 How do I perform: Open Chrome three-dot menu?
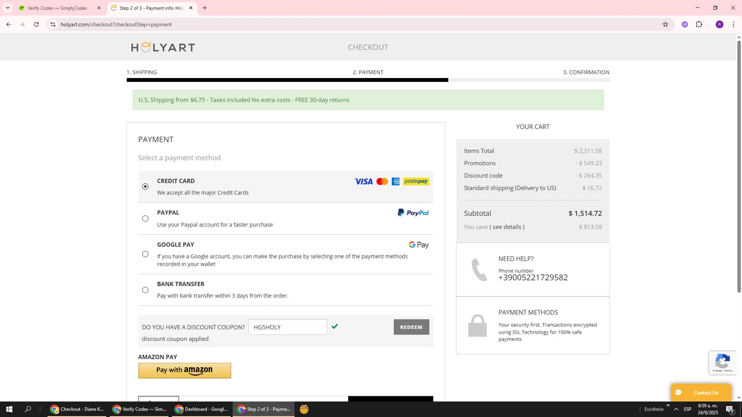click(x=733, y=24)
